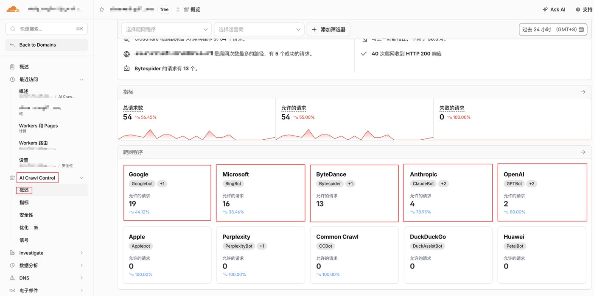This screenshot has width=594, height=296.
Task: Focus the 快速搜索 search field
Action: tap(46, 29)
